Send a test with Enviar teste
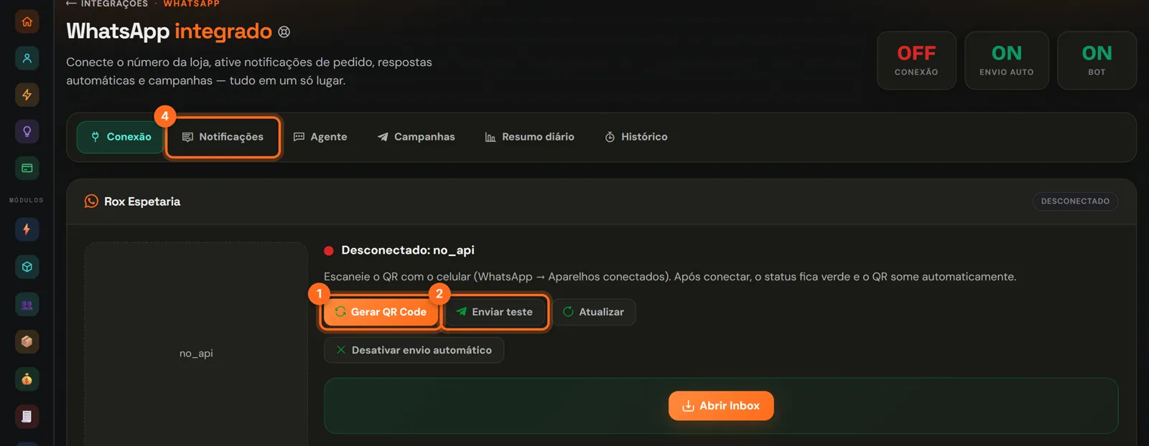The image size is (1149, 446). pos(495,312)
